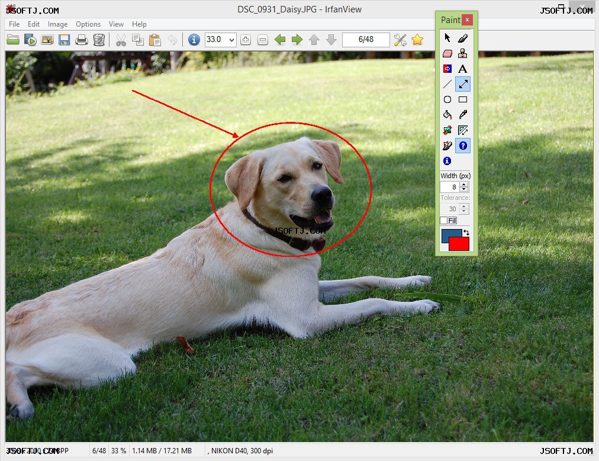The image size is (599, 461).
Task: Select the color replacer tool in the Paint panel
Action: tap(447, 69)
